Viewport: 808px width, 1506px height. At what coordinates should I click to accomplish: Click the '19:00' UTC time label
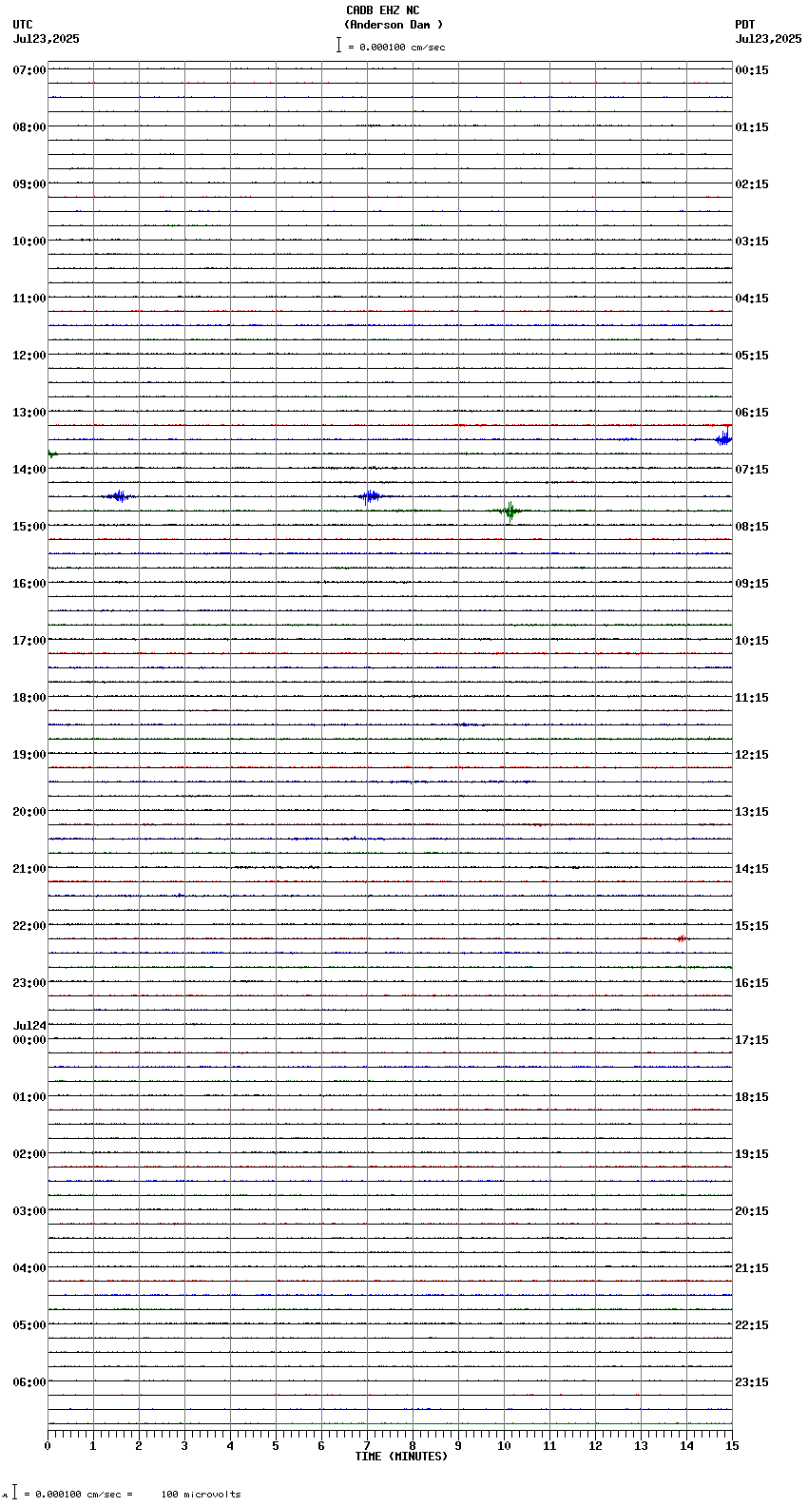click(29, 755)
